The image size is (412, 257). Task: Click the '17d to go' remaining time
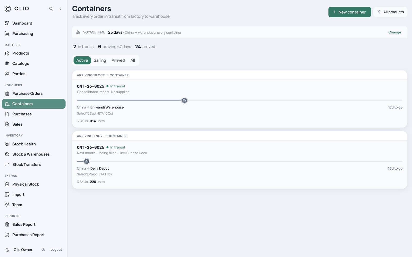coord(395,107)
